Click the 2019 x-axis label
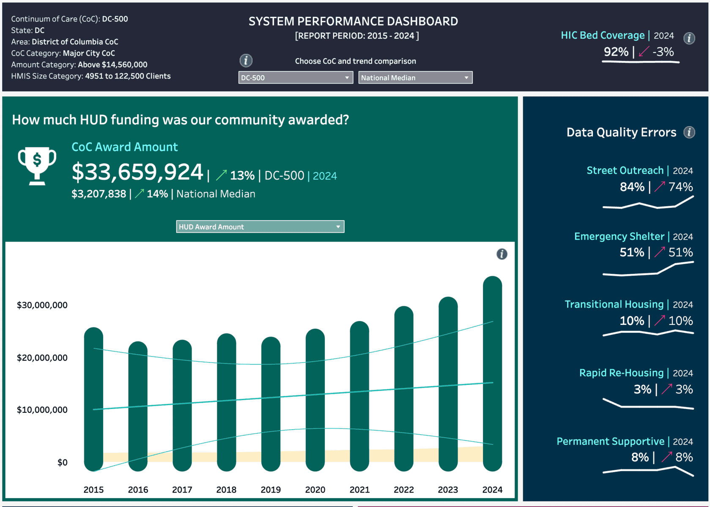The width and height of the screenshot is (710, 507). pos(271,490)
